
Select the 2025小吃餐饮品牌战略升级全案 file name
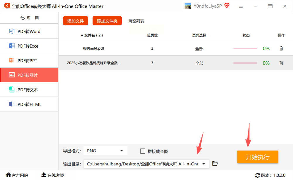(x=94, y=63)
